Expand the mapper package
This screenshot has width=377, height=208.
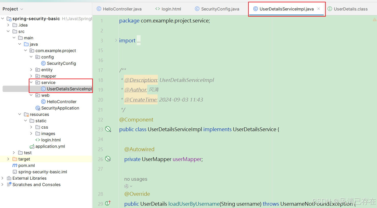tap(31, 76)
